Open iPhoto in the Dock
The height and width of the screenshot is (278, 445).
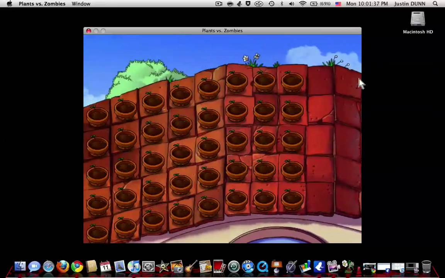(x=177, y=267)
